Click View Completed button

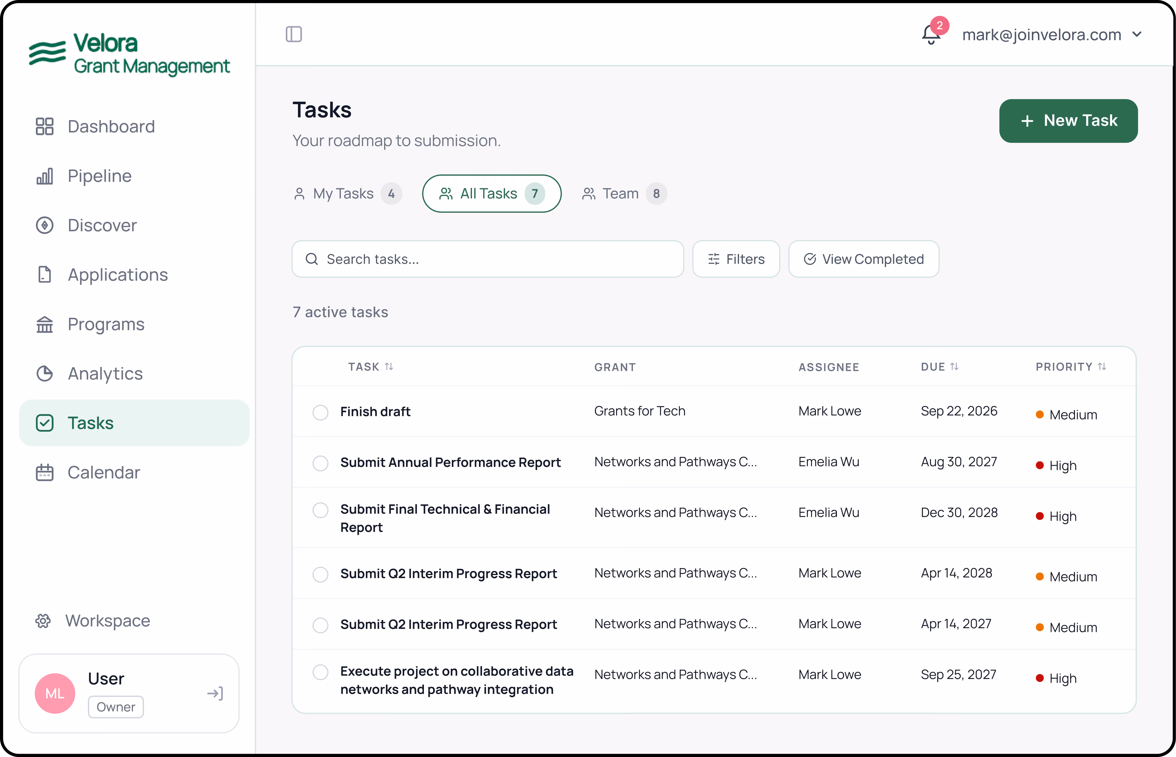click(864, 259)
